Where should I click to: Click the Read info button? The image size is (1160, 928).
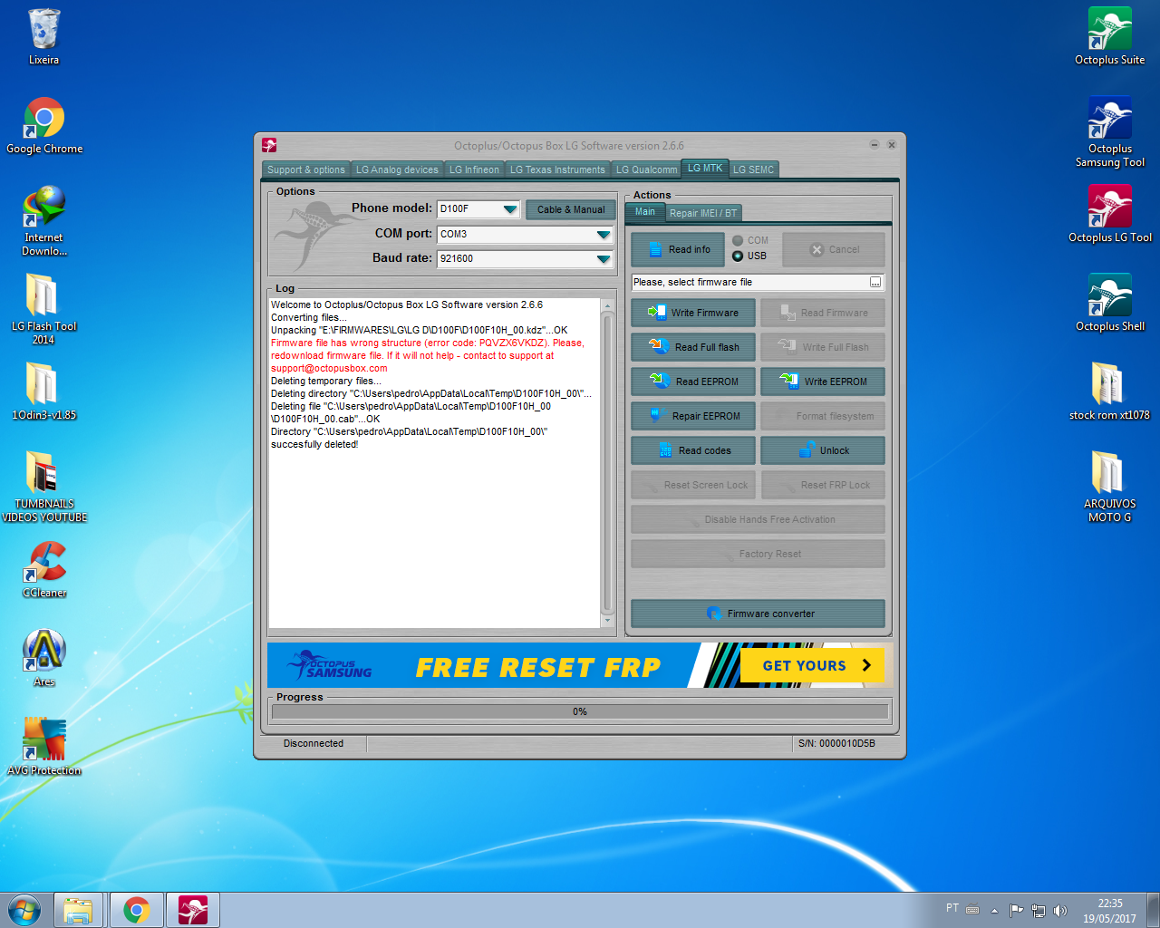[x=677, y=250]
